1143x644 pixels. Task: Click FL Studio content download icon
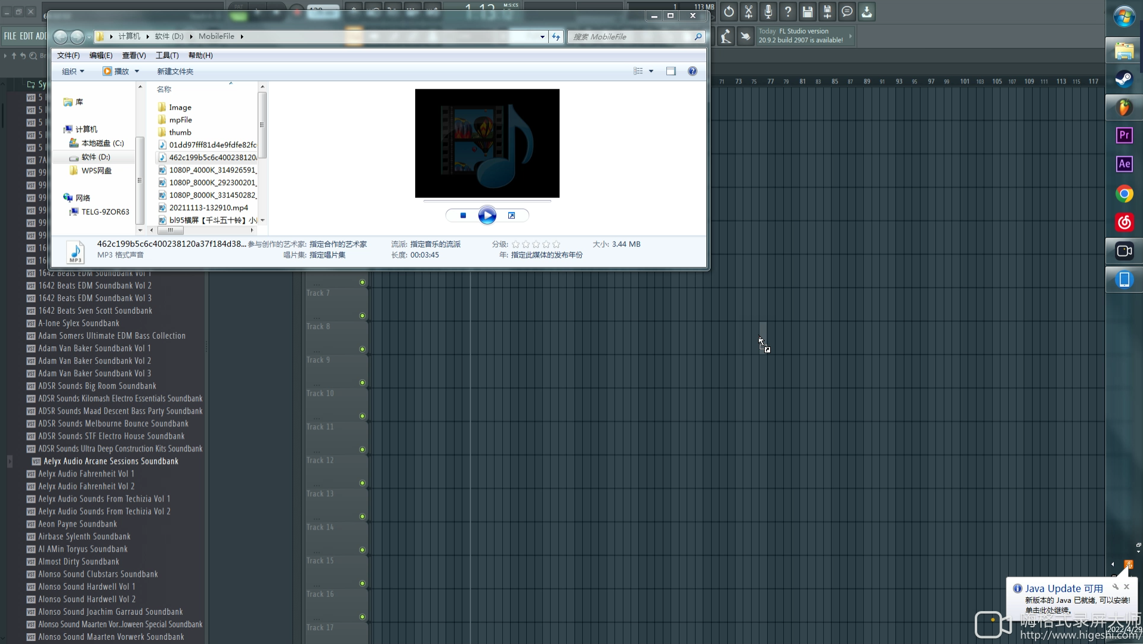(867, 11)
